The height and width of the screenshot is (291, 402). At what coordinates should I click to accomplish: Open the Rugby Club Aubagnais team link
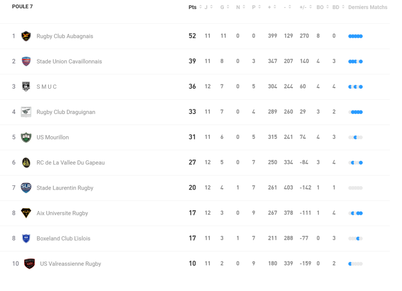click(65, 36)
